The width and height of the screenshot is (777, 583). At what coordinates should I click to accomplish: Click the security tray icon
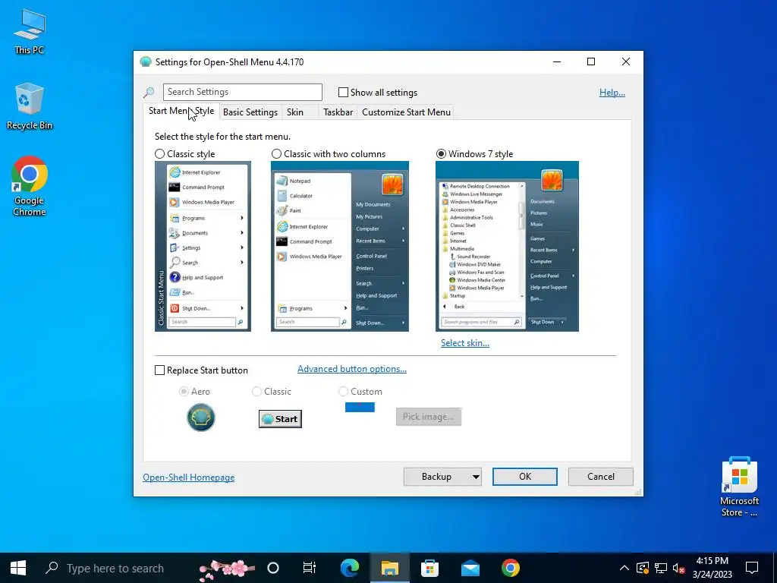642,568
